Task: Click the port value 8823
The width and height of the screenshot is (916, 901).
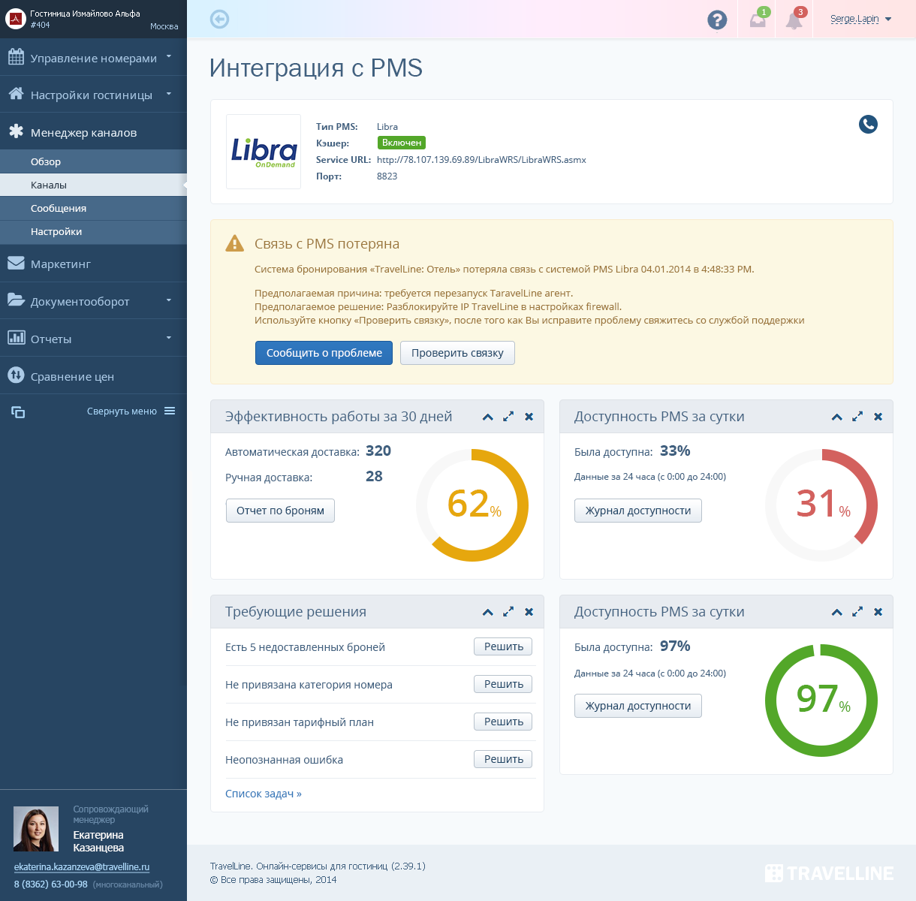Action: [x=387, y=176]
